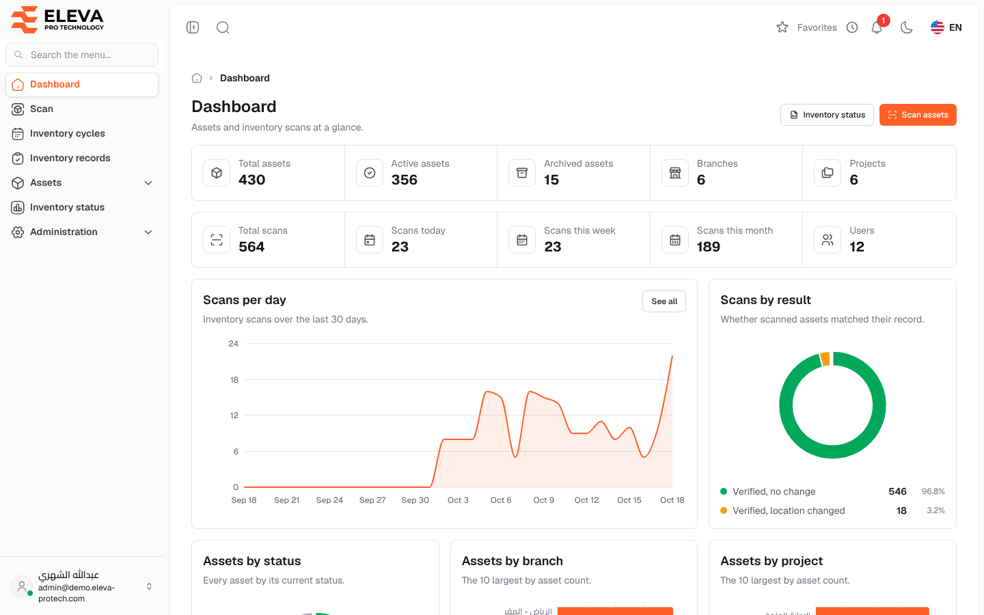Click the Active assets checkmark icon

coord(370,173)
